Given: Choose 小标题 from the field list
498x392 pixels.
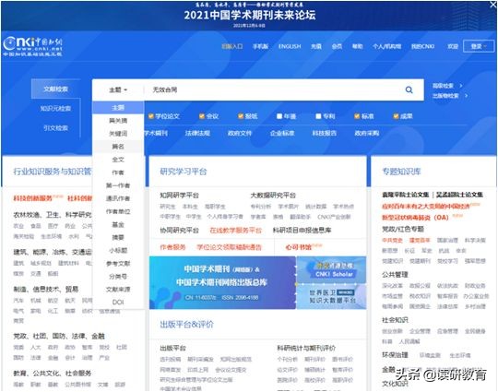Looking at the screenshot, I should point(118,251).
